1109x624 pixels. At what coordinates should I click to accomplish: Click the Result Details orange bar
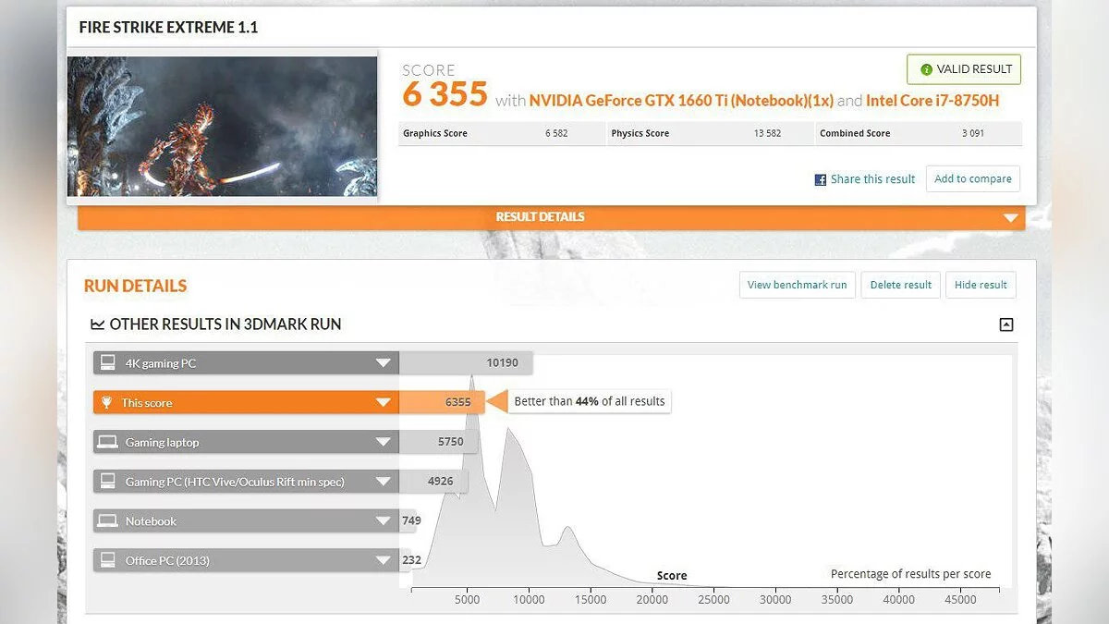pyautogui.click(x=551, y=217)
